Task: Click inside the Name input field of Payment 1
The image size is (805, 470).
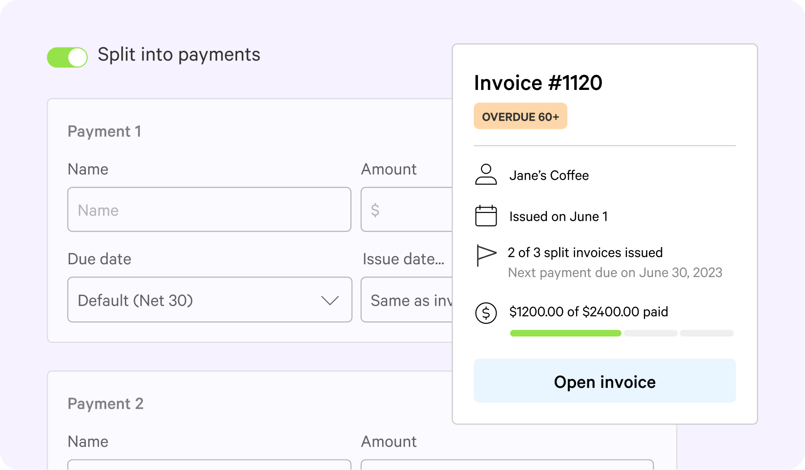Action: pyautogui.click(x=209, y=210)
